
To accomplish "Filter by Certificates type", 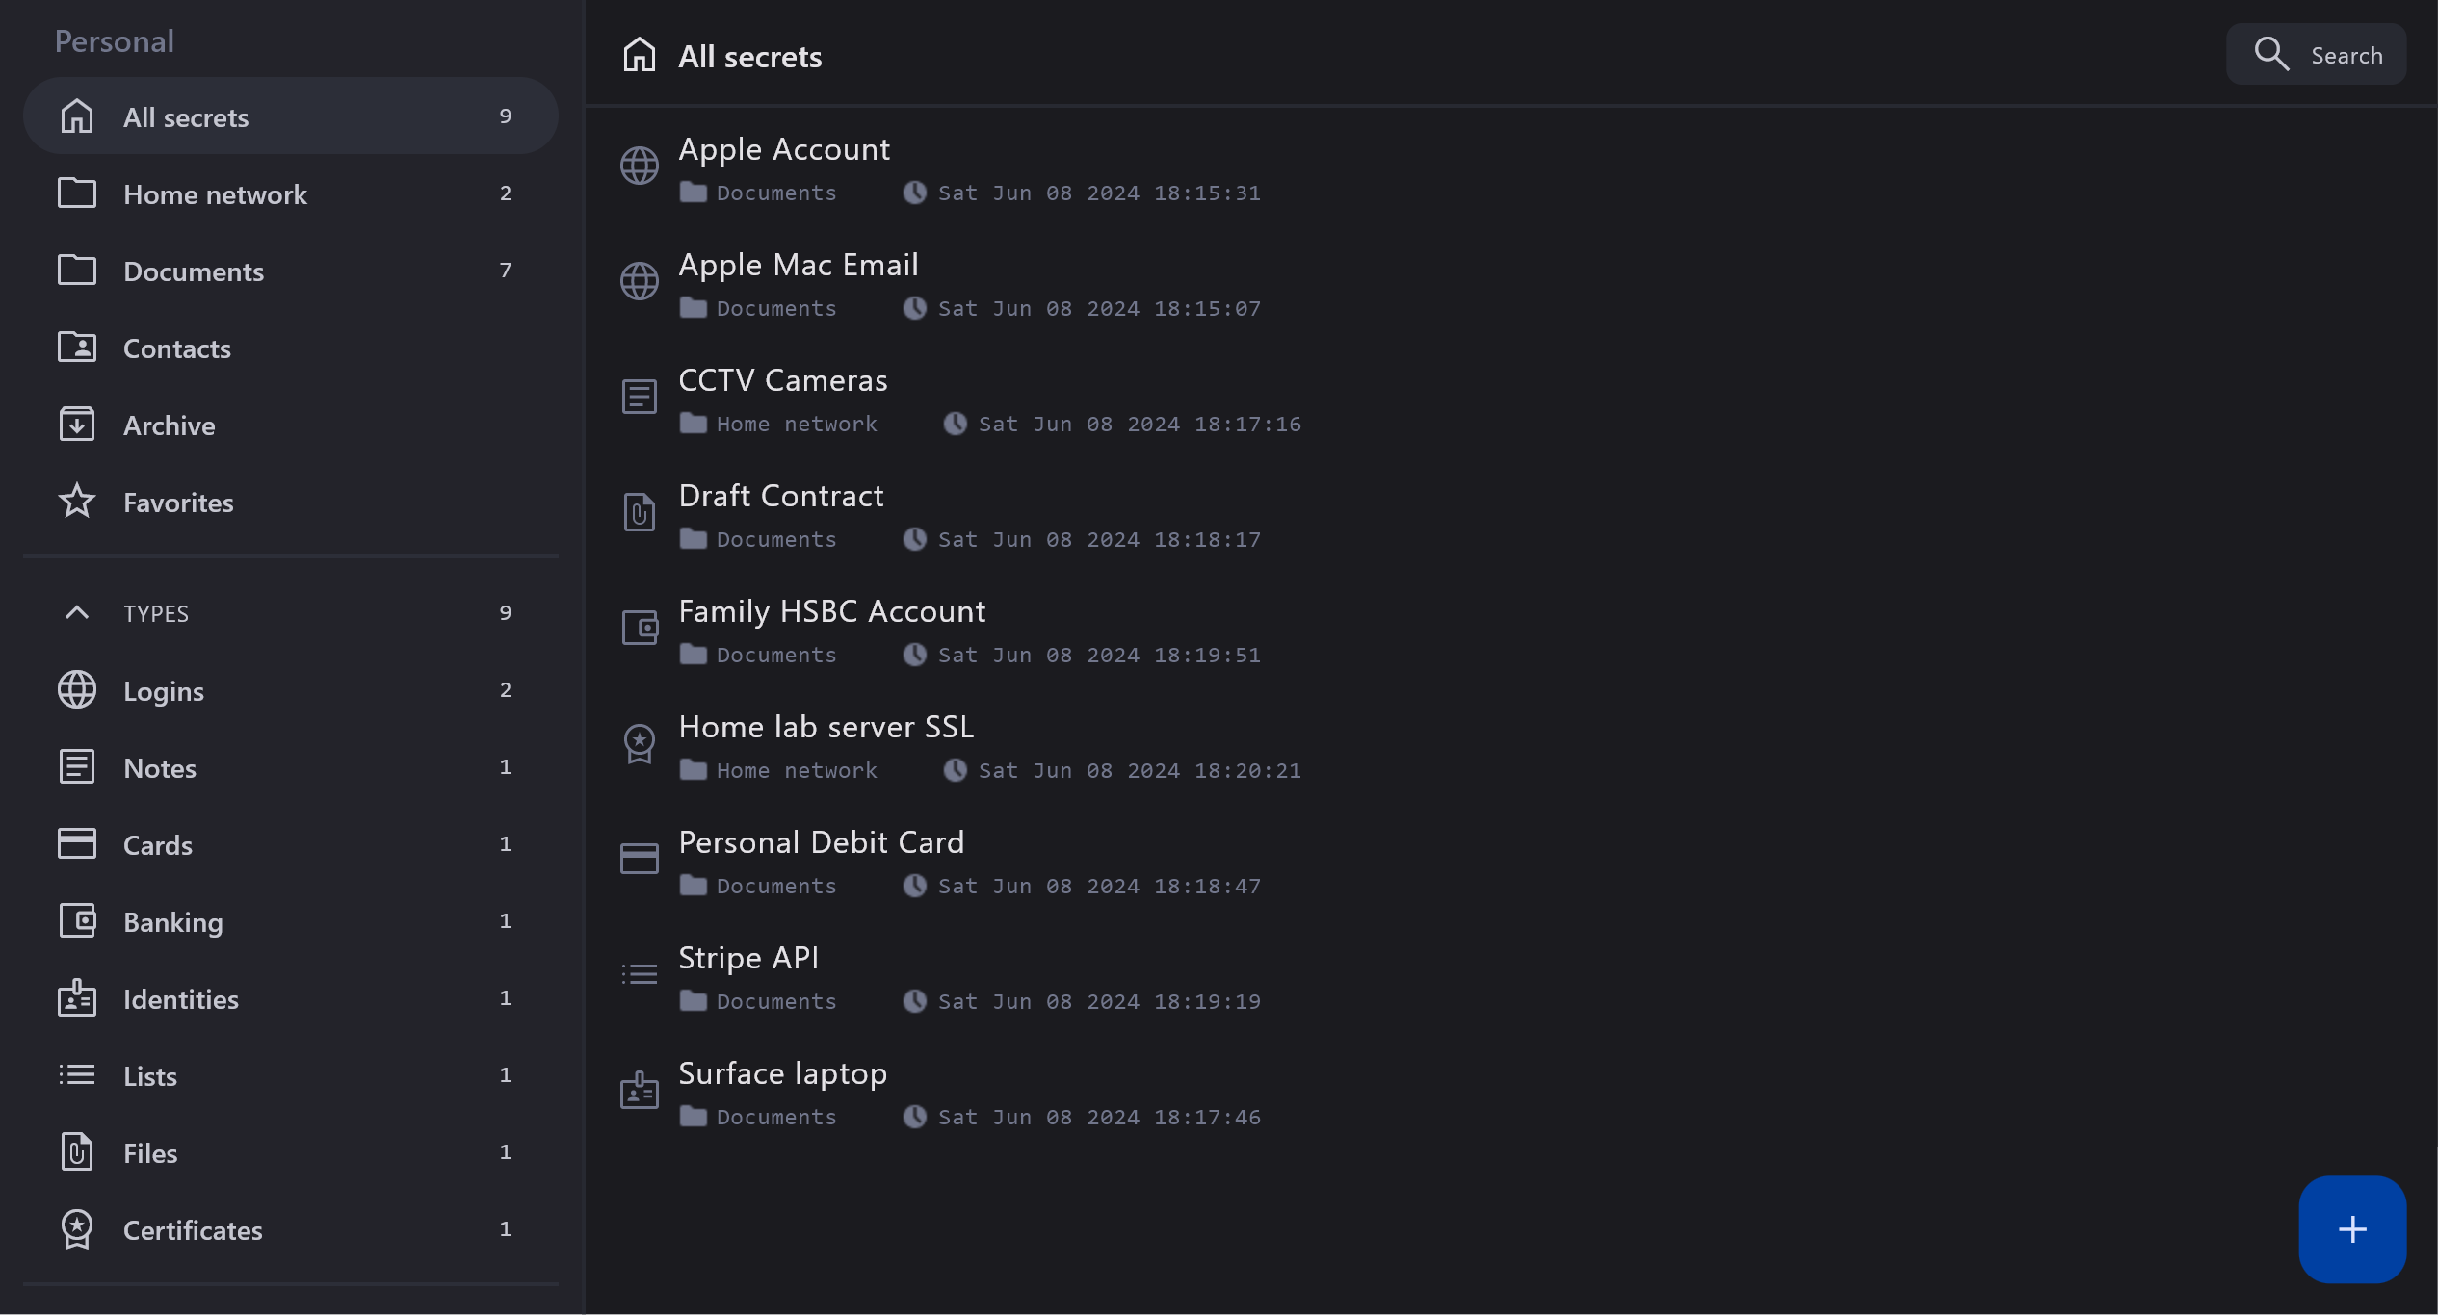I will coord(193,1230).
